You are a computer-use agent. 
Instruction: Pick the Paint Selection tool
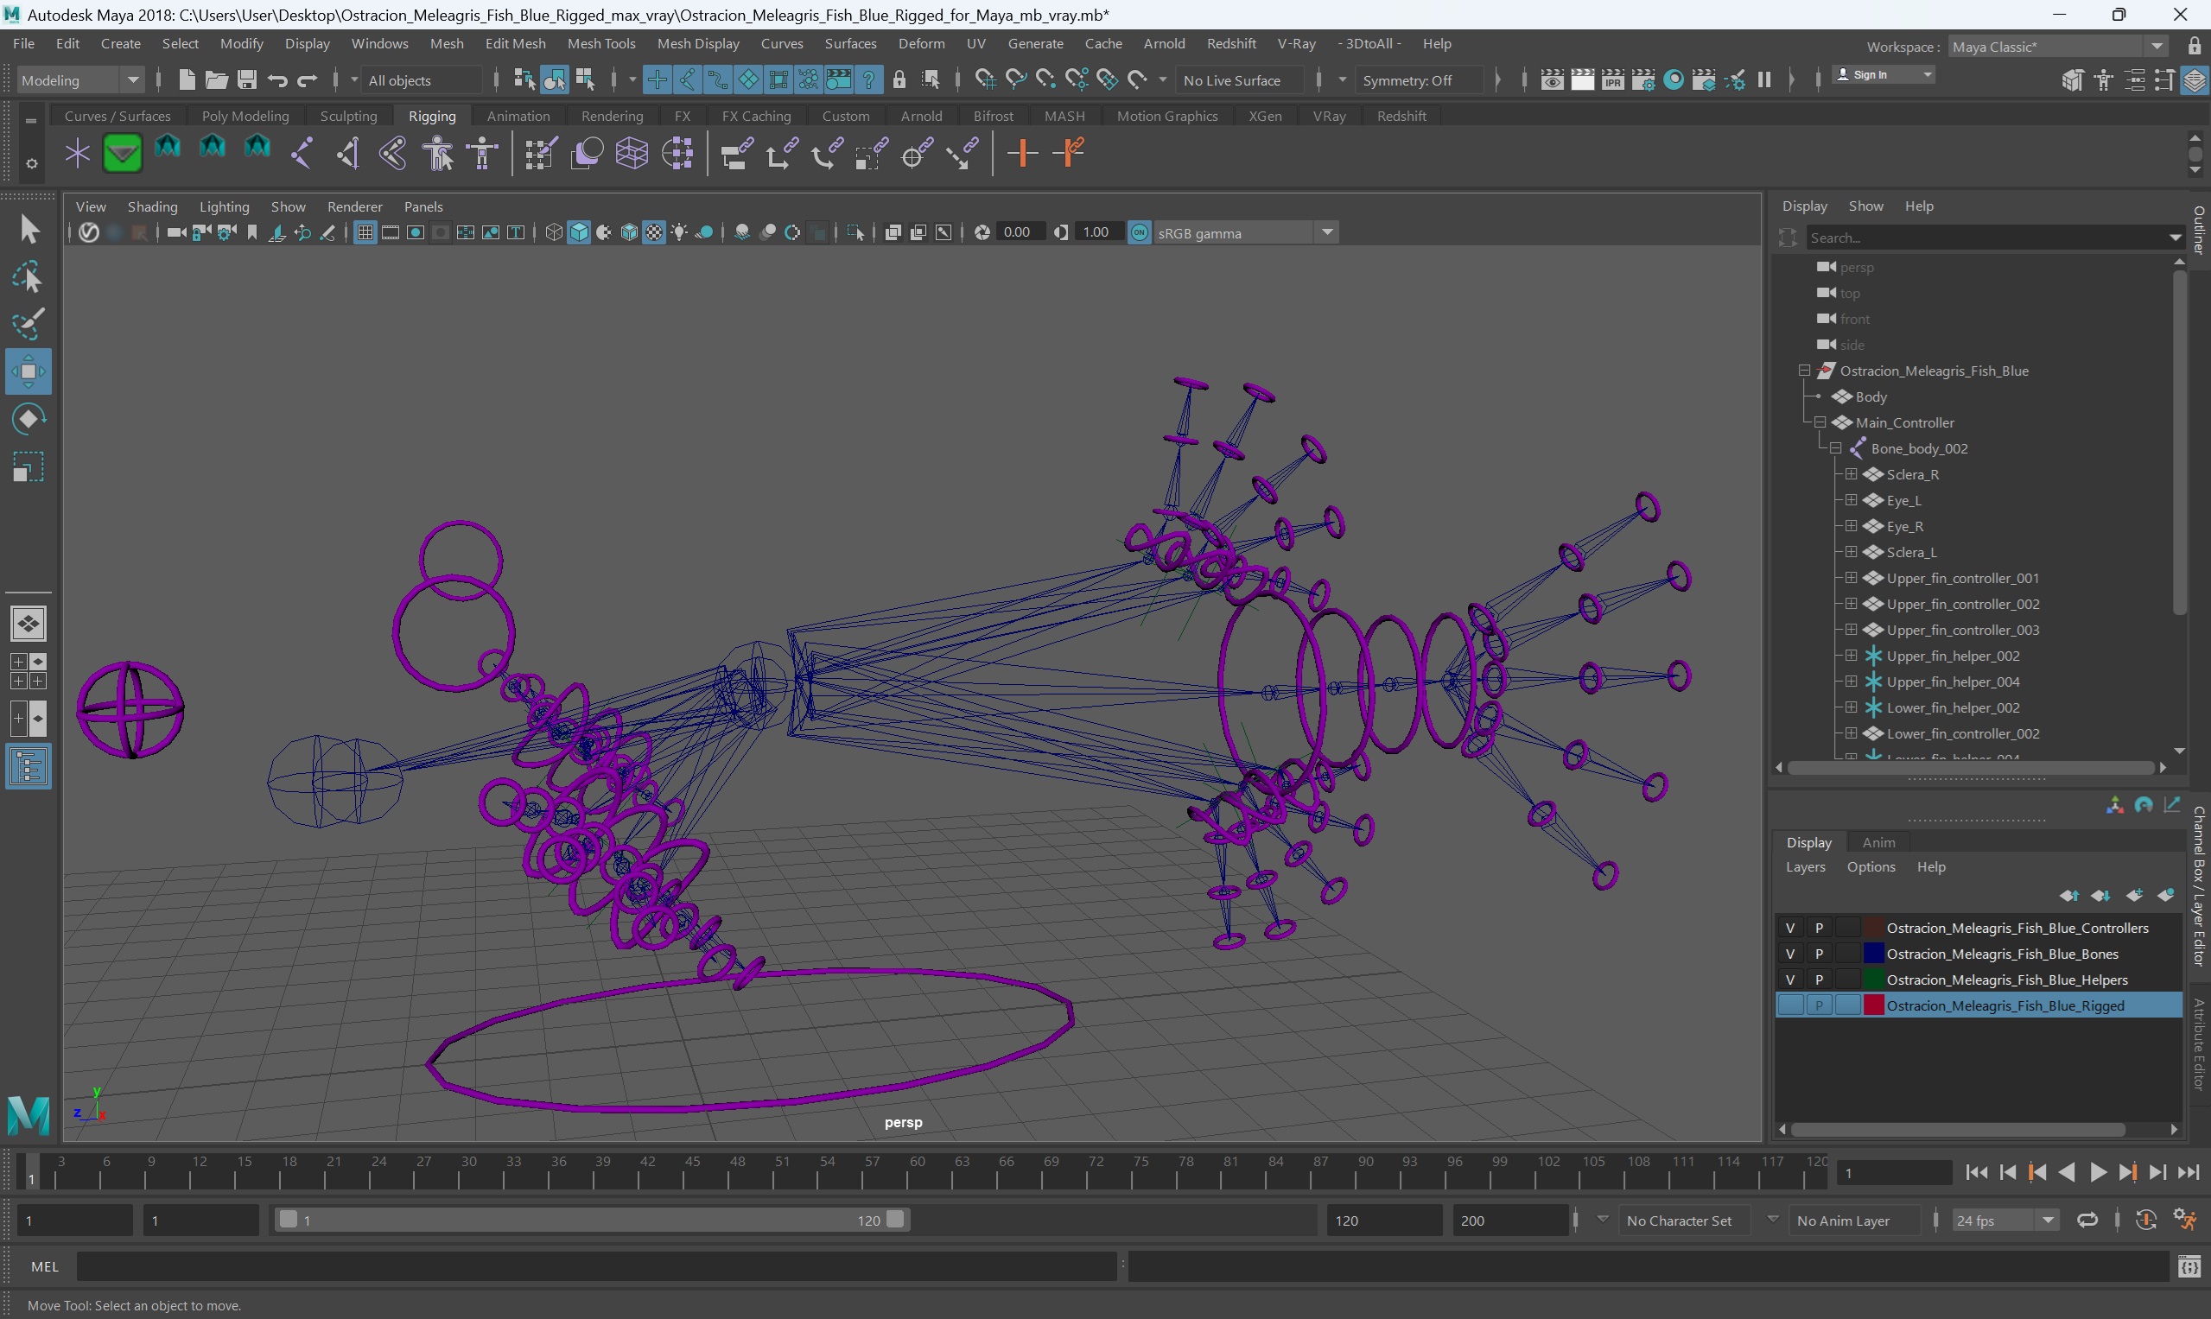click(x=28, y=325)
